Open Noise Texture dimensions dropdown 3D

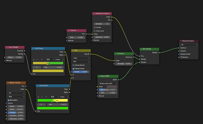click(x=16, y=93)
